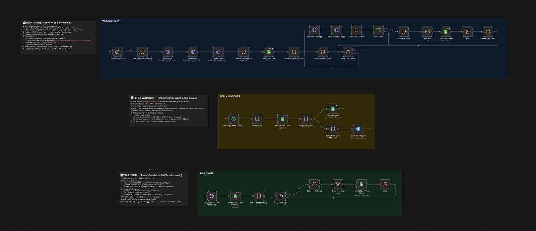The height and width of the screenshot is (231, 536).
Task: Click the trigger bolt beside Daily 10am Mon-Fri
Action: pyautogui.click(x=204, y=196)
